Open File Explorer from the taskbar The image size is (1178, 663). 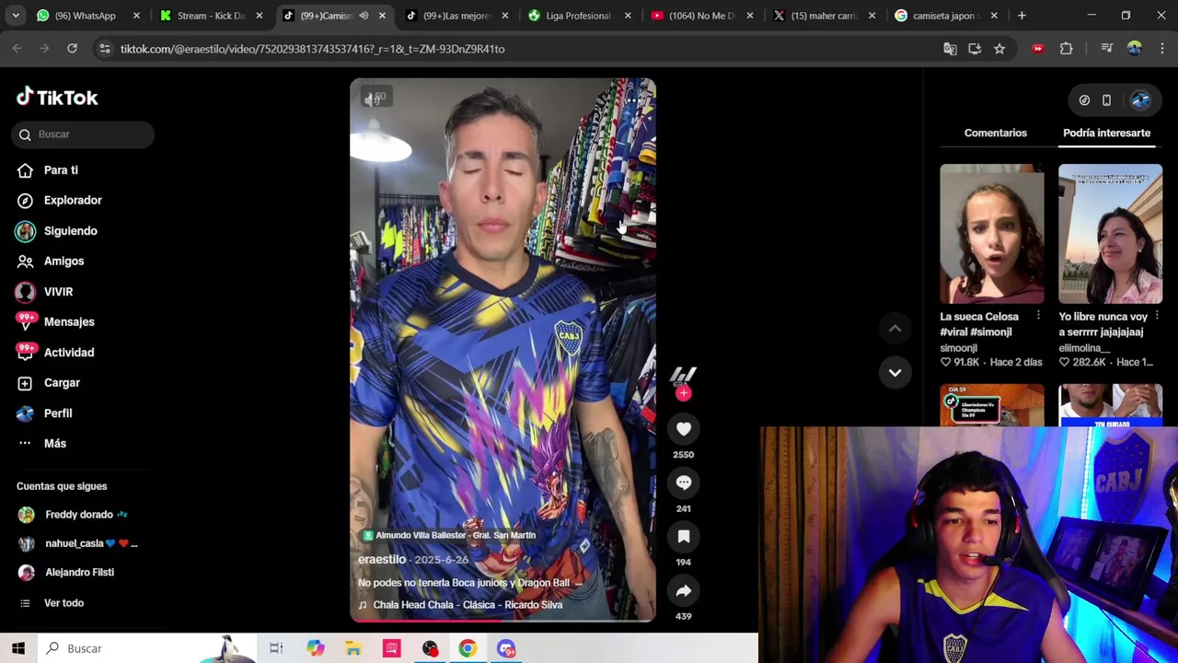(353, 648)
